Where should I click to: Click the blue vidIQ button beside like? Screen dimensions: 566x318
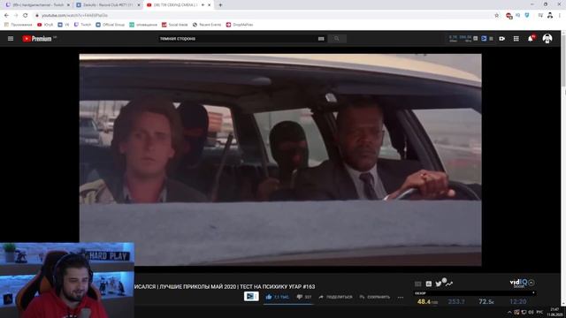click(251, 297)
